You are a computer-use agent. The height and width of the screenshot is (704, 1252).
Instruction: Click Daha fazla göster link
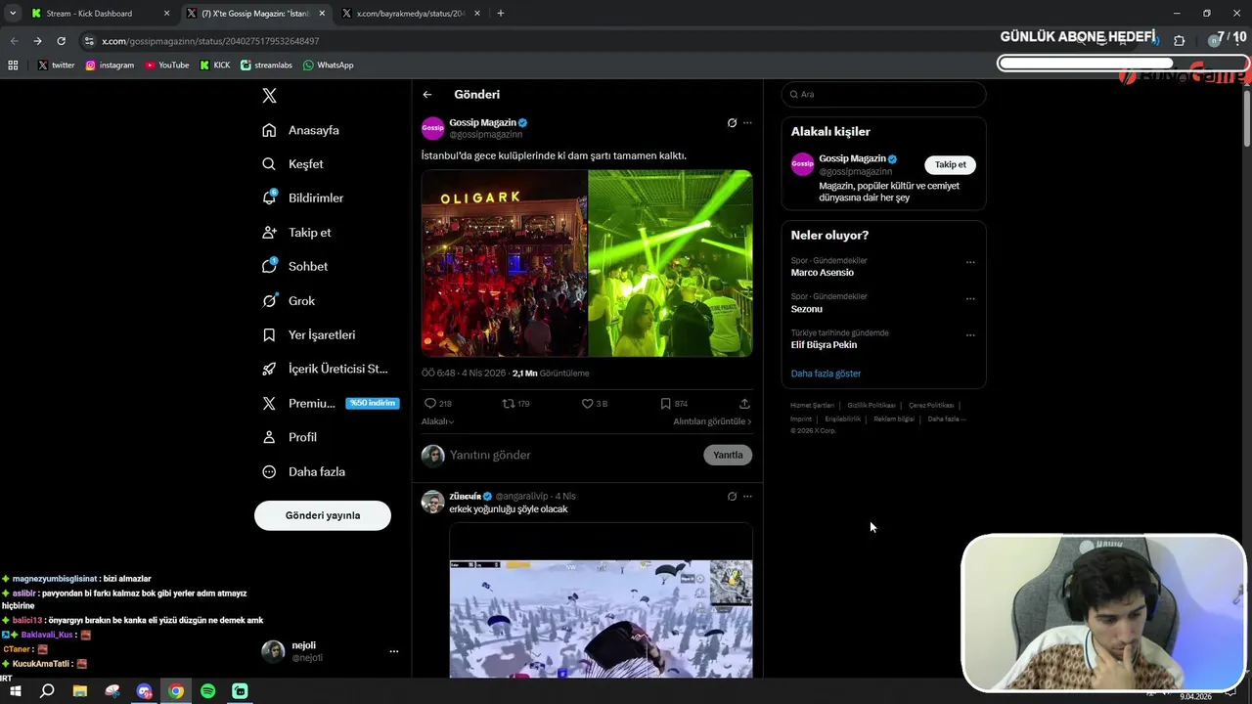point(826,374)
